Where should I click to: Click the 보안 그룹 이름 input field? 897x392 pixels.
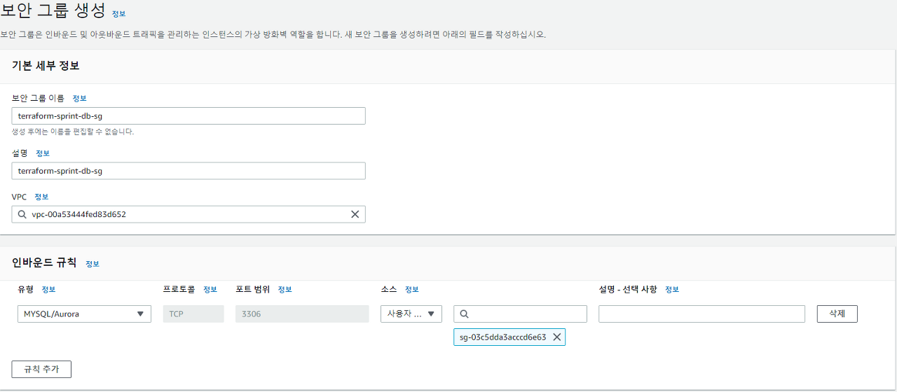[189, 115]
